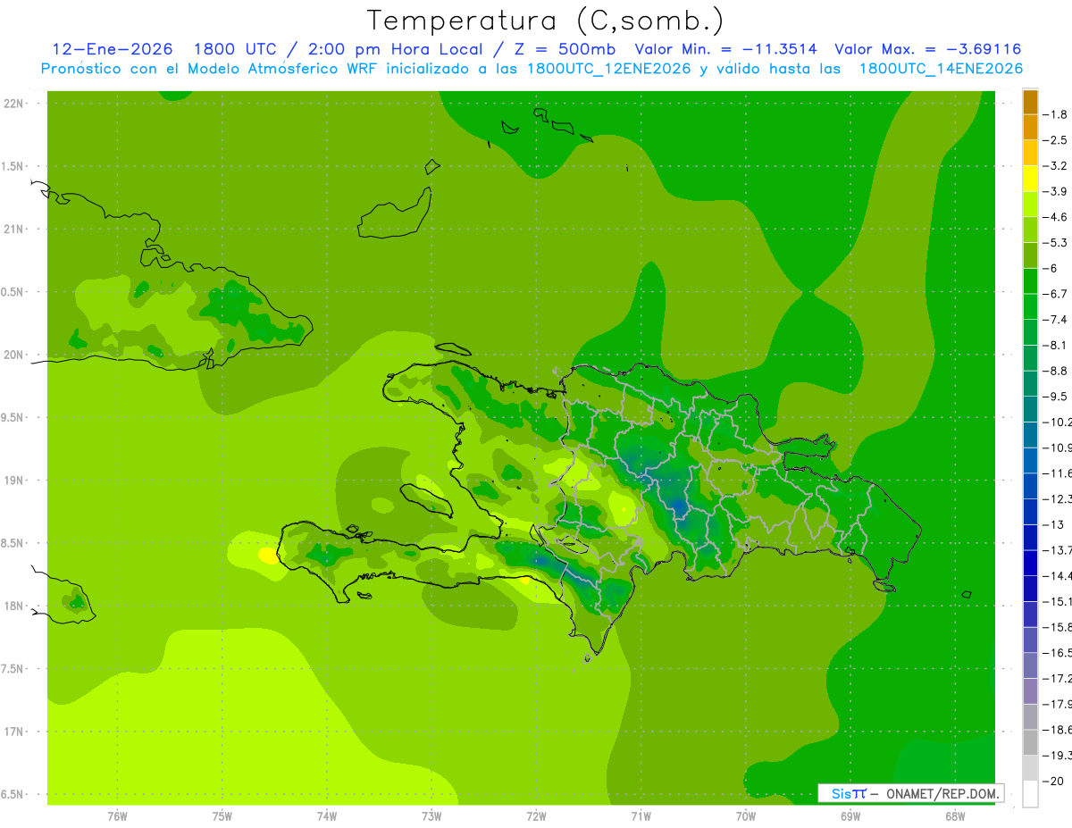Click the '-1.8' legend value
This screenshot has height=828, width=1072.
tap(1055, 114)
